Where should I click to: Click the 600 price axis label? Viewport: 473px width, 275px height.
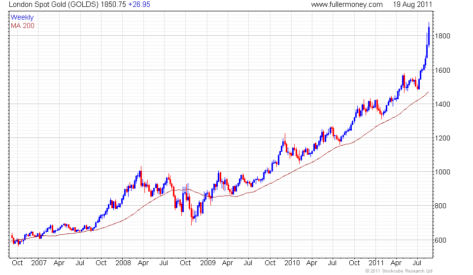pyautogui.click(x=440, y=241)
